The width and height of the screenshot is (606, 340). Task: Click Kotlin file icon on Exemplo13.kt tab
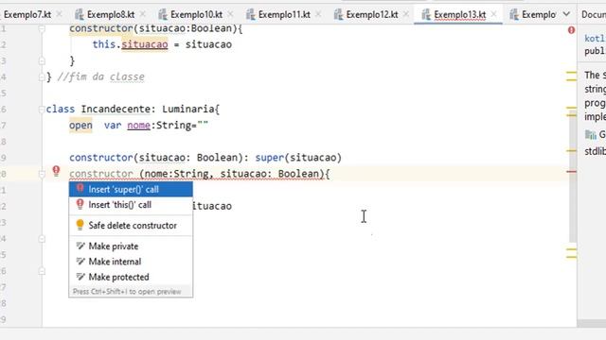426,15
